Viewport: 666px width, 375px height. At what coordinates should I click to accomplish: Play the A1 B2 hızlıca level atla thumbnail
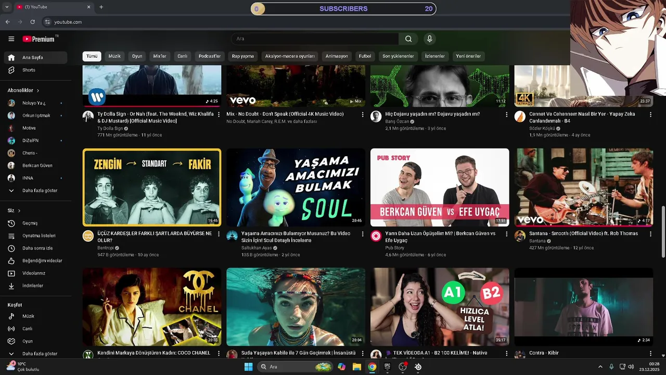tap(440, 307)
